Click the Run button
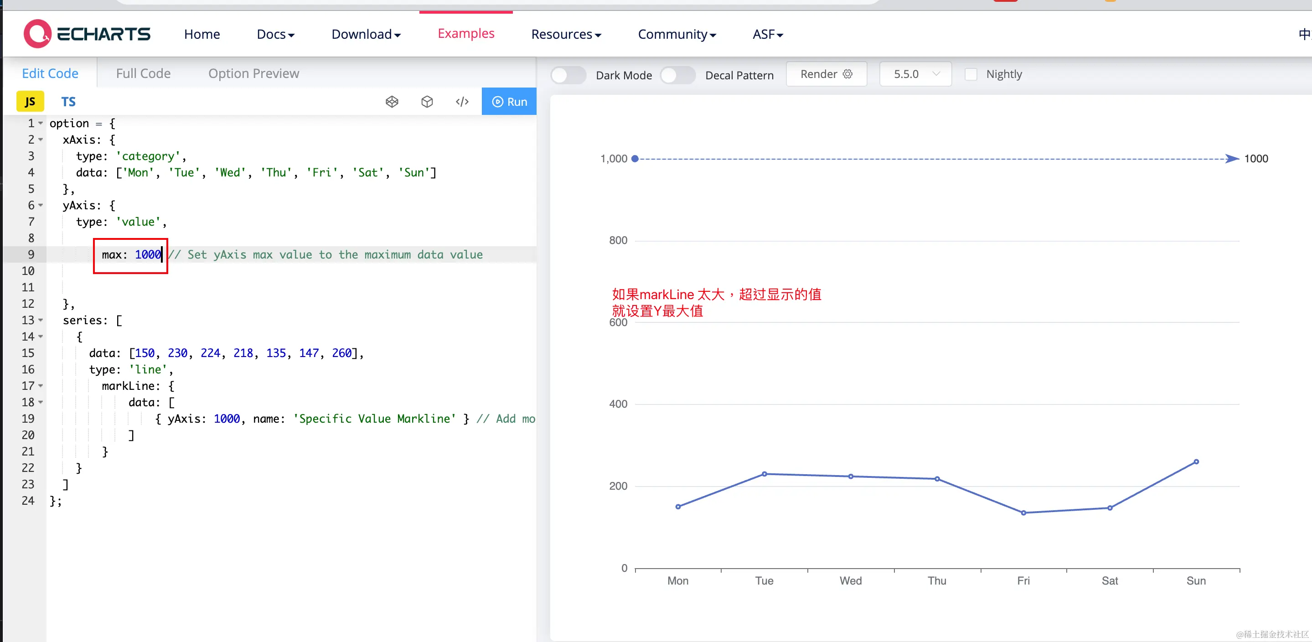Screen dimensions: 1312x642 pos(509,101)
